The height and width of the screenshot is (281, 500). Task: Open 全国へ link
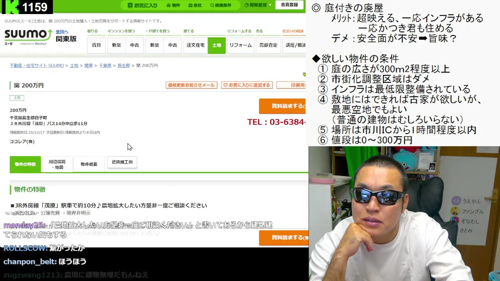(62, 32)
